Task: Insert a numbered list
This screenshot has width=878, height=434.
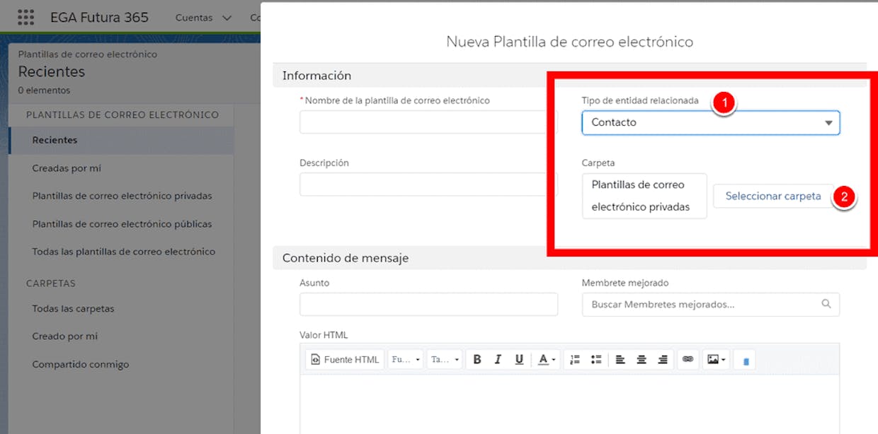Action: (575, 360)
